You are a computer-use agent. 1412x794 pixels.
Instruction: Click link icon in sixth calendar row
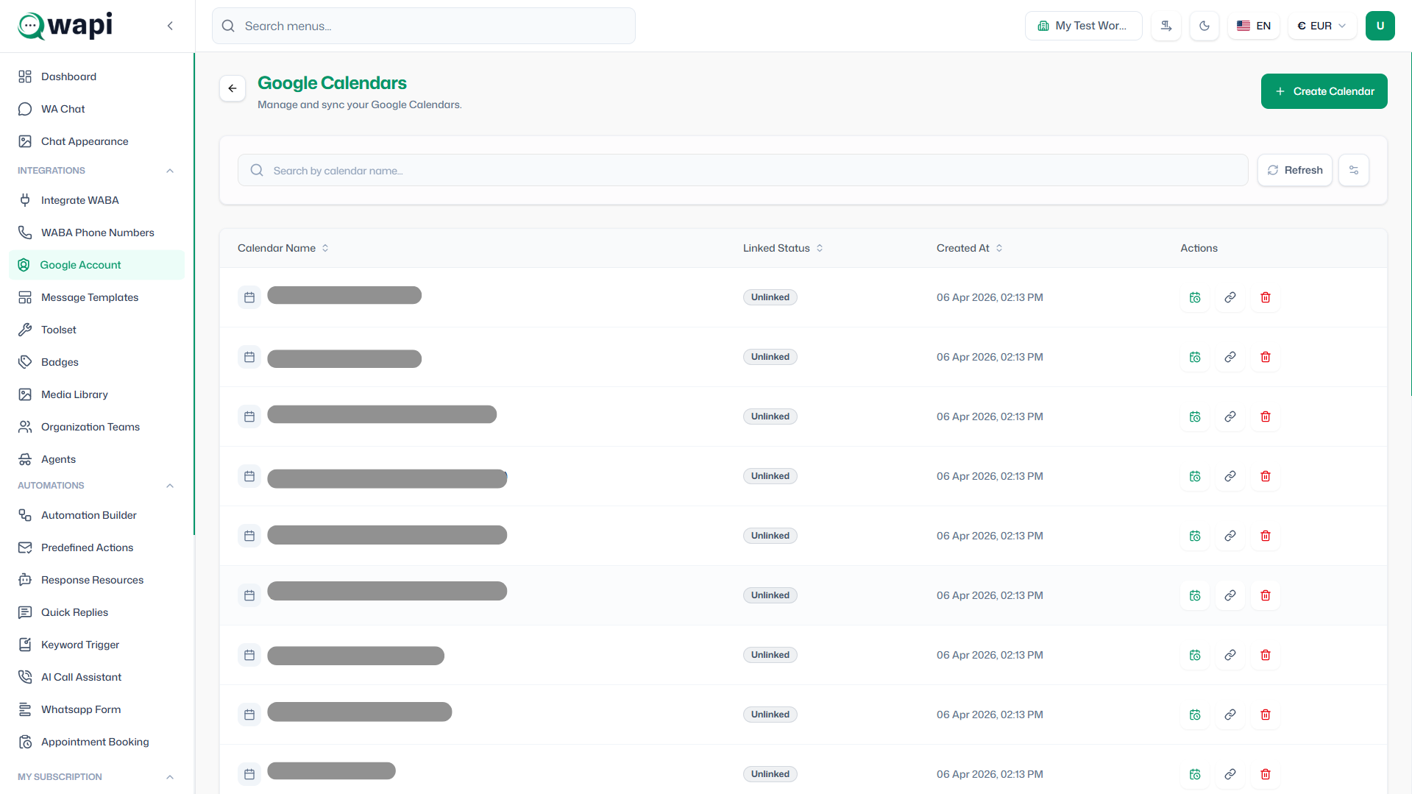coord(1230,595)
